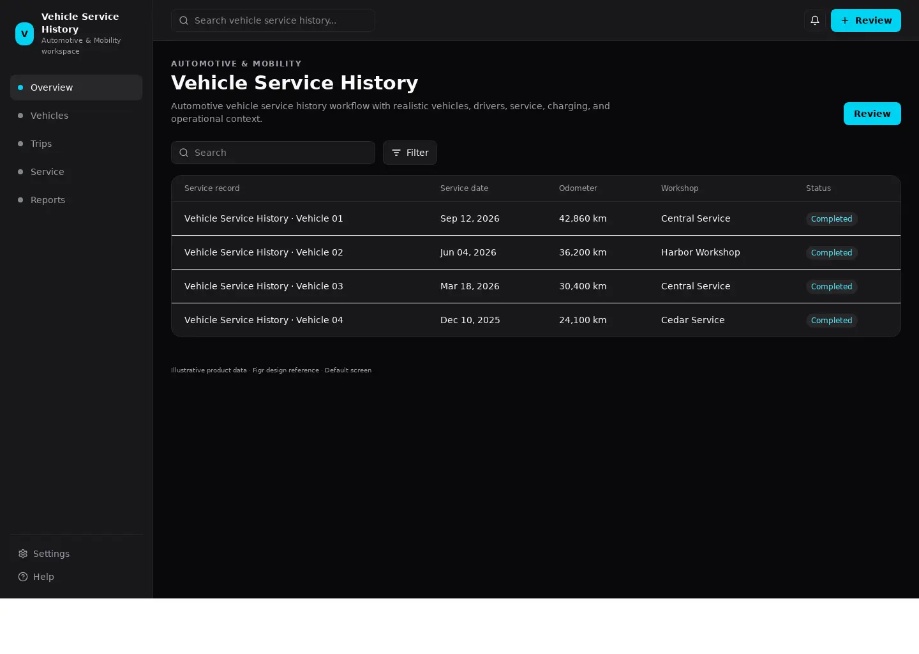Select the Jun 04, 2026 date cell
Viewport: 919px width, 654px height.
[468, 252]
